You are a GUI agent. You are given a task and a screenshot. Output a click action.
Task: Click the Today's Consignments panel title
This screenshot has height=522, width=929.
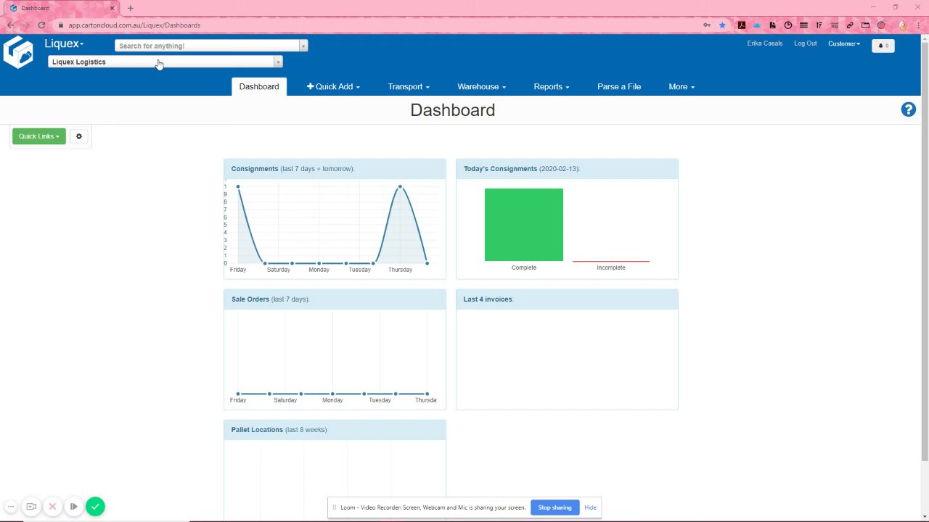tap(501, 169)
